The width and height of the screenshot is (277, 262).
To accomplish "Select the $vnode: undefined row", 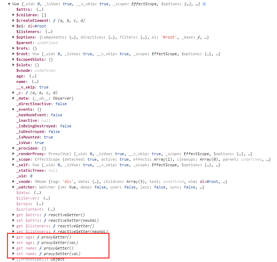I will (x=36, y=70).
